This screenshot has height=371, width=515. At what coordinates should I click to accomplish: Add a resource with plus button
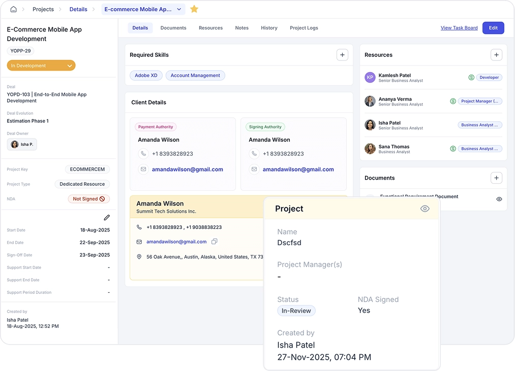[x=496, y=55]
